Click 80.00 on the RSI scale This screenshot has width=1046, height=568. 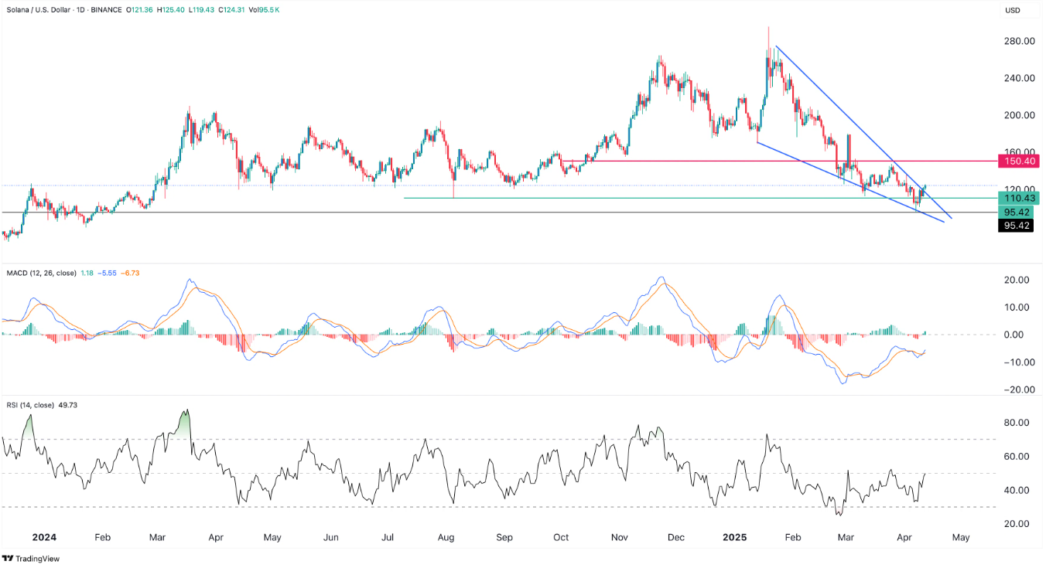point(1018,423)
